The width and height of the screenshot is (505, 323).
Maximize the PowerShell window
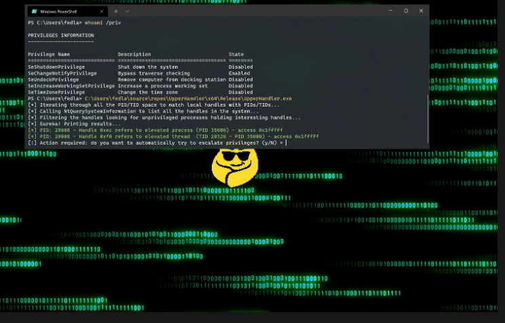[x=406, y=11]
